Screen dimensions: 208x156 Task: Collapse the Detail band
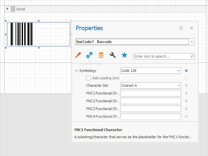(x=7, y=9)
